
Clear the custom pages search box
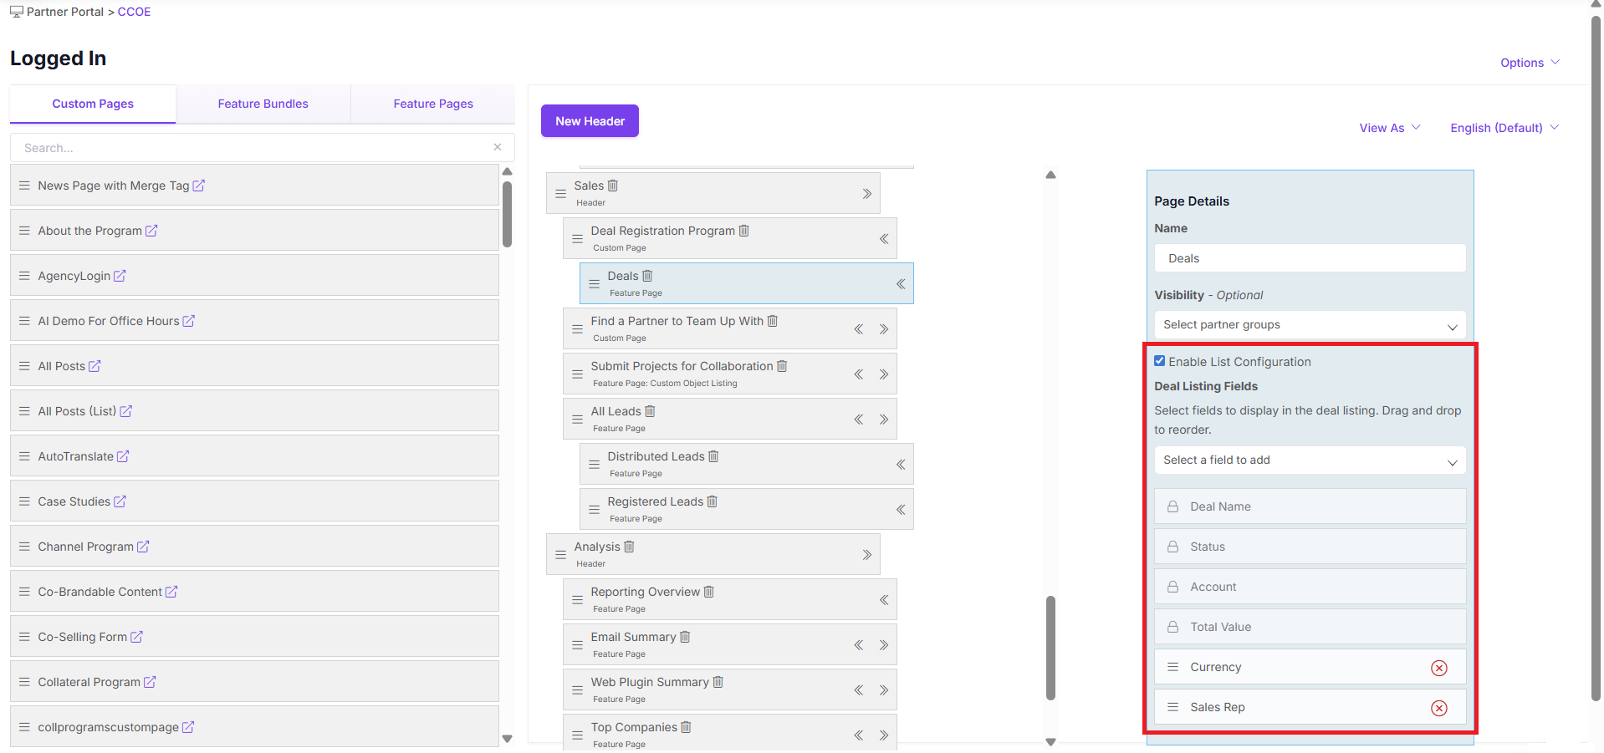pos(498,147)
